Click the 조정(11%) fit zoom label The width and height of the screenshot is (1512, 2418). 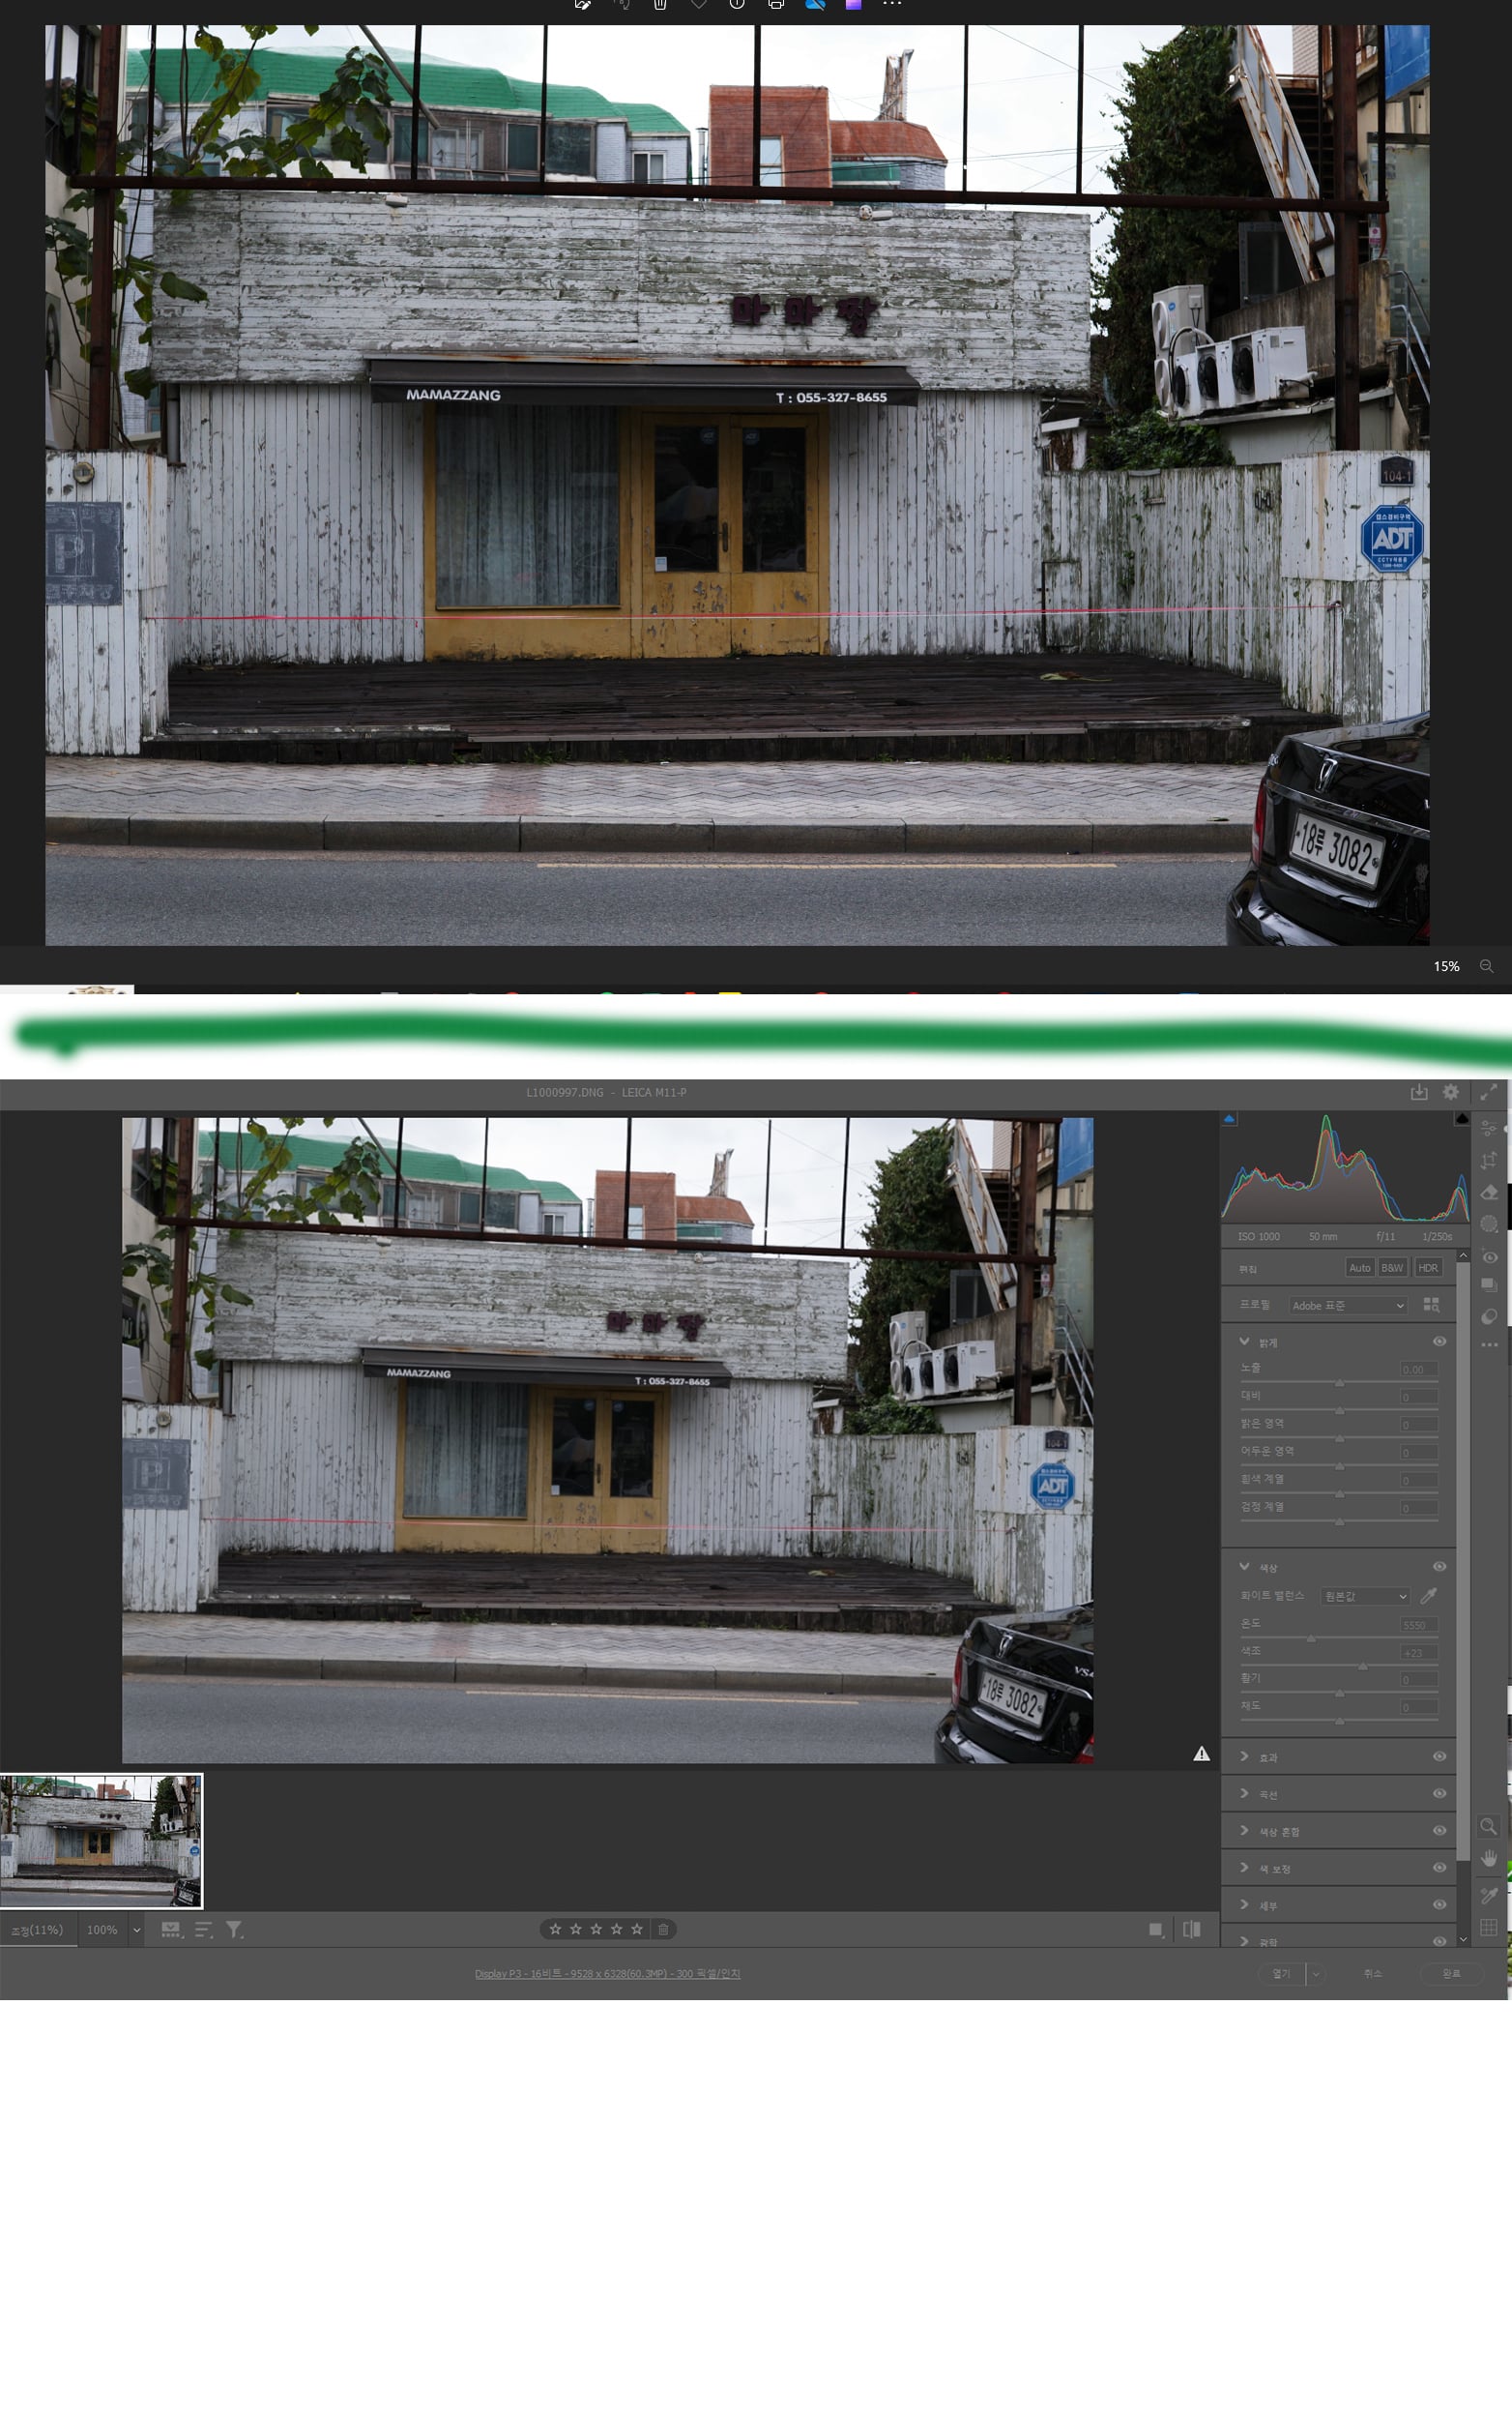click(37, 1930)
